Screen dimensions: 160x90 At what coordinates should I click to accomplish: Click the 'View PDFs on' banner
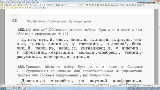[146, 2]
